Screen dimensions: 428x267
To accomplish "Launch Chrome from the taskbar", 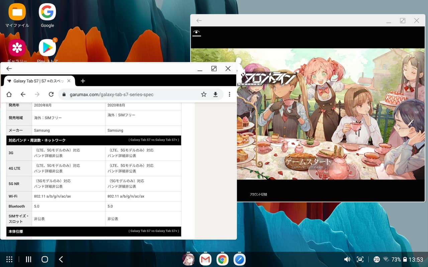I will tap(222, 259).
